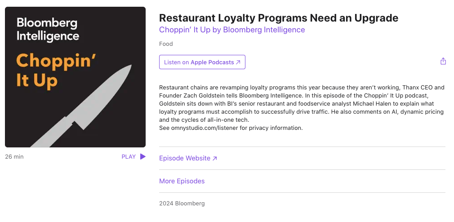Click the episode description paragraph

pos(302,104)
